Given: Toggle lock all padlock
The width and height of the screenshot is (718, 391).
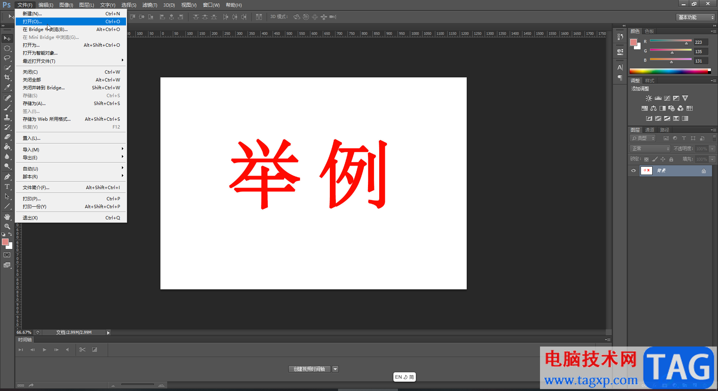Looking at the screenshot, I should coord(671,159).
